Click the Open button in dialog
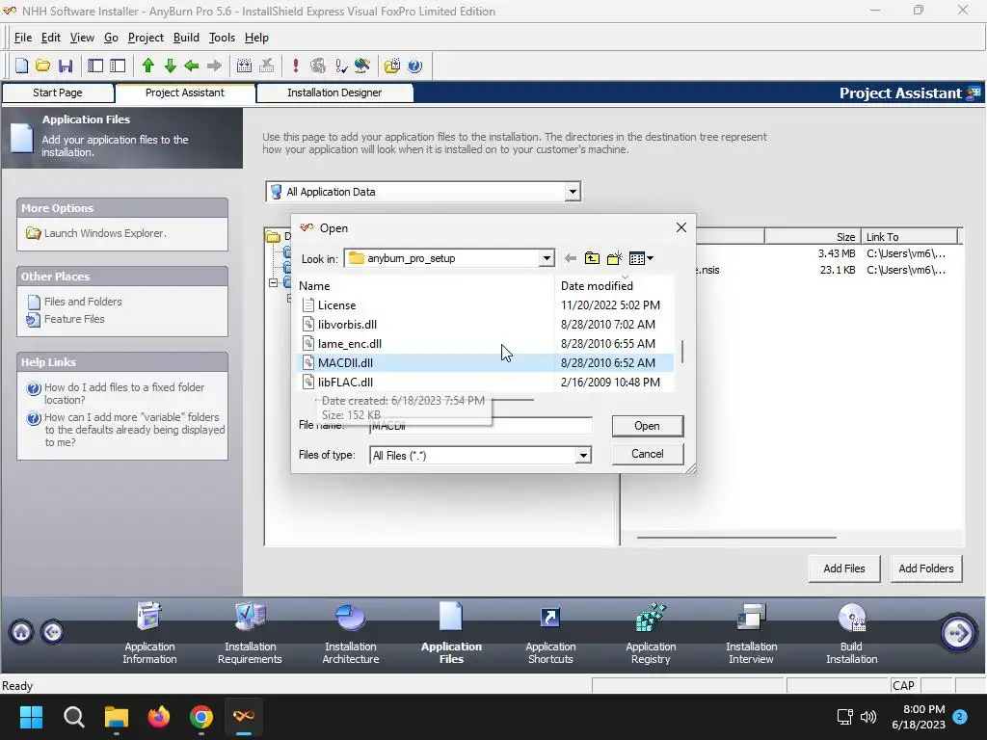Viewport: 987px width, 740px height. pos(647,425)
